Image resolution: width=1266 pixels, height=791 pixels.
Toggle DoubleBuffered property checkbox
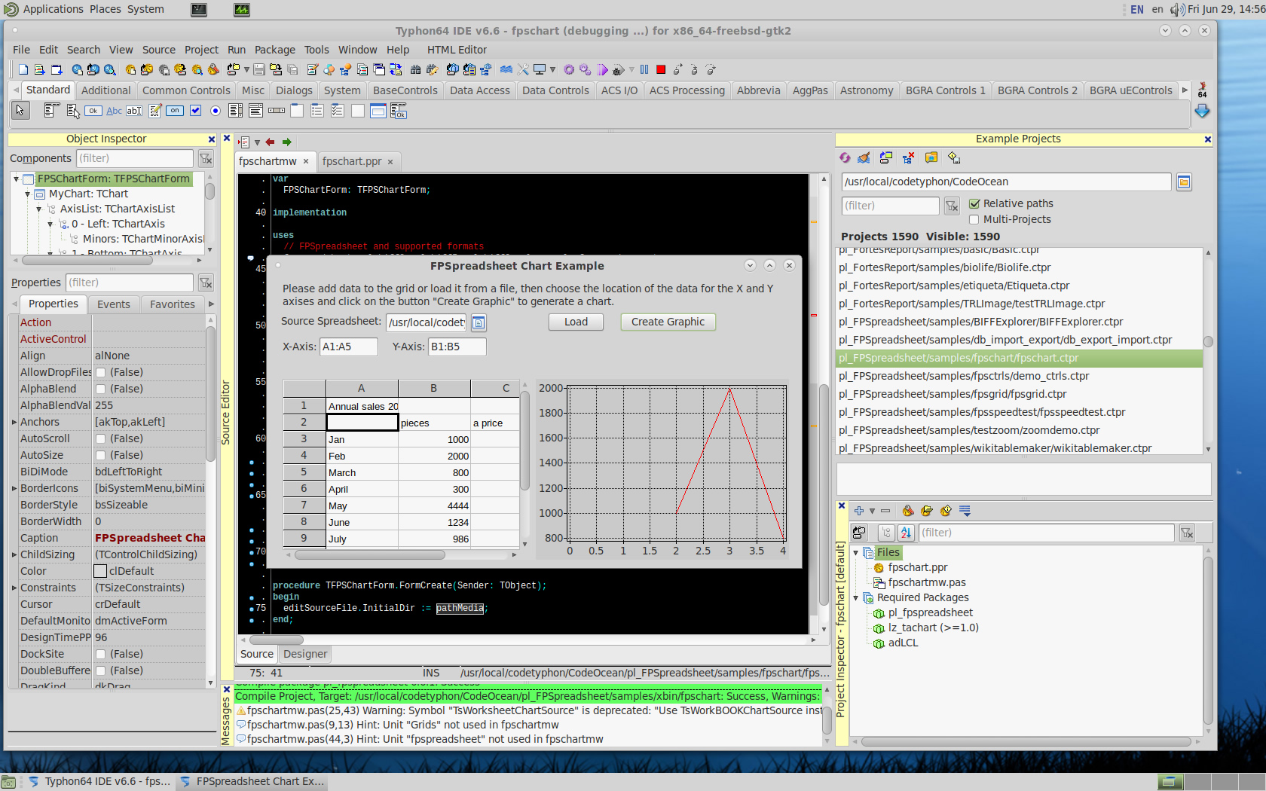[100, 670]
